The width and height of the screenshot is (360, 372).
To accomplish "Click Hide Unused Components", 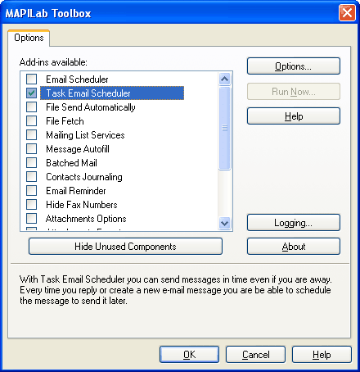I will pos(125,247).
